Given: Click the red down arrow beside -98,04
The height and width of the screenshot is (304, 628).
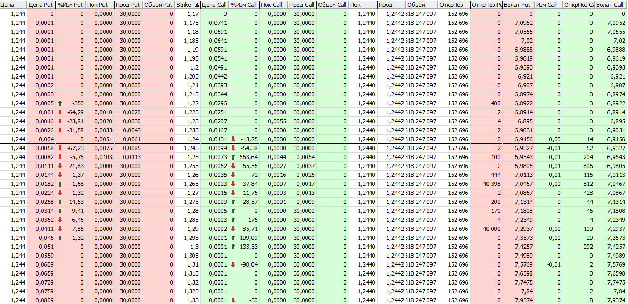Looking at the screenshot, I should 234,264.
